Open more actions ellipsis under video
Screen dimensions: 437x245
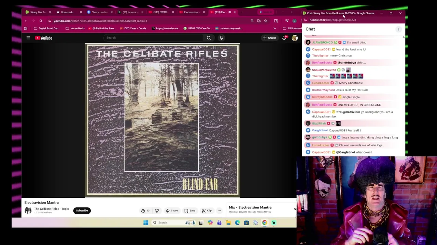coord(219,211)
